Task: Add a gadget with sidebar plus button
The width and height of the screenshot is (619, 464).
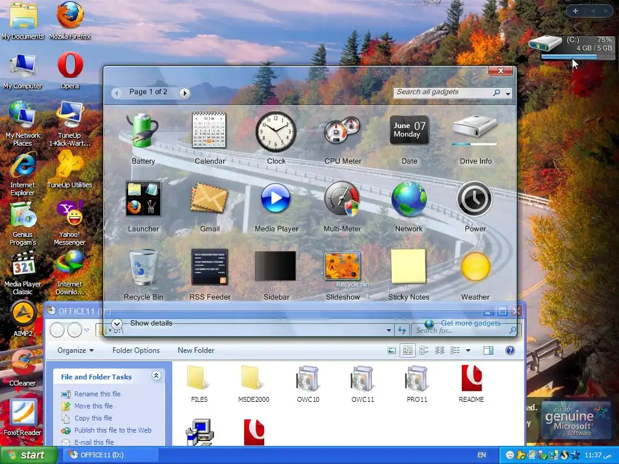Action: point(575,11)
